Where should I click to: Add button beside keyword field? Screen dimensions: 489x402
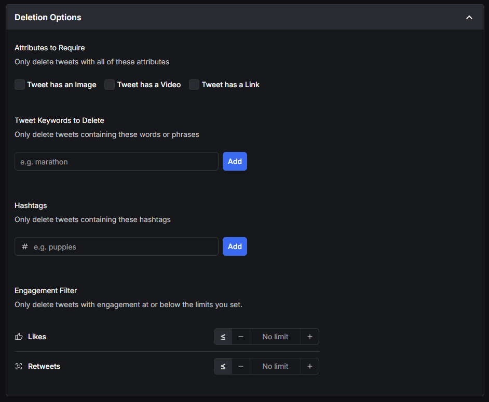[235, 161]
